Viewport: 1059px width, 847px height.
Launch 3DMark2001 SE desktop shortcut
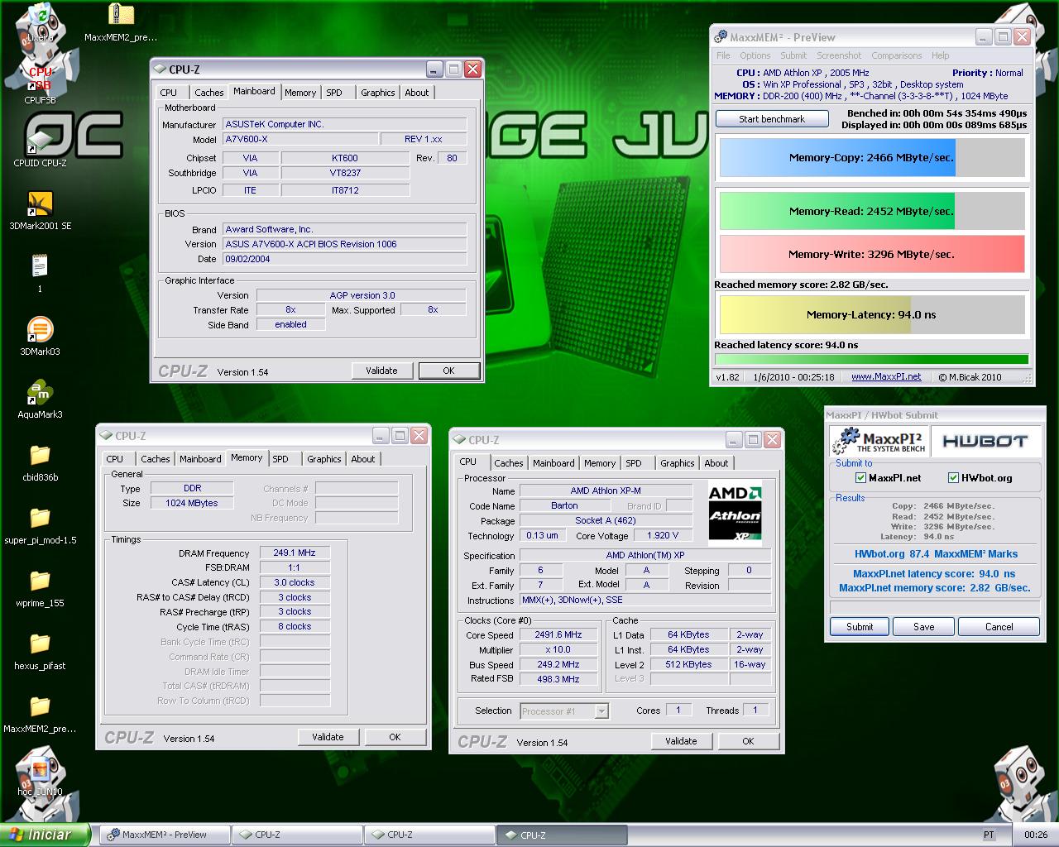point(40,211)
